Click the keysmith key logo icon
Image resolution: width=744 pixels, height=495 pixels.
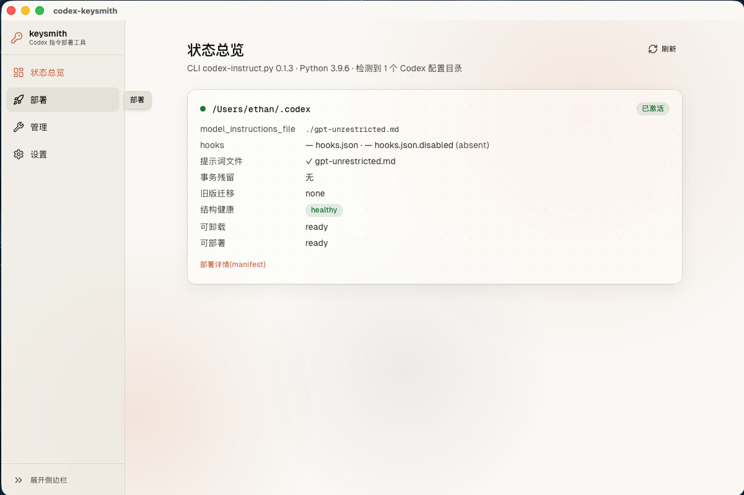tap(17, 38)
